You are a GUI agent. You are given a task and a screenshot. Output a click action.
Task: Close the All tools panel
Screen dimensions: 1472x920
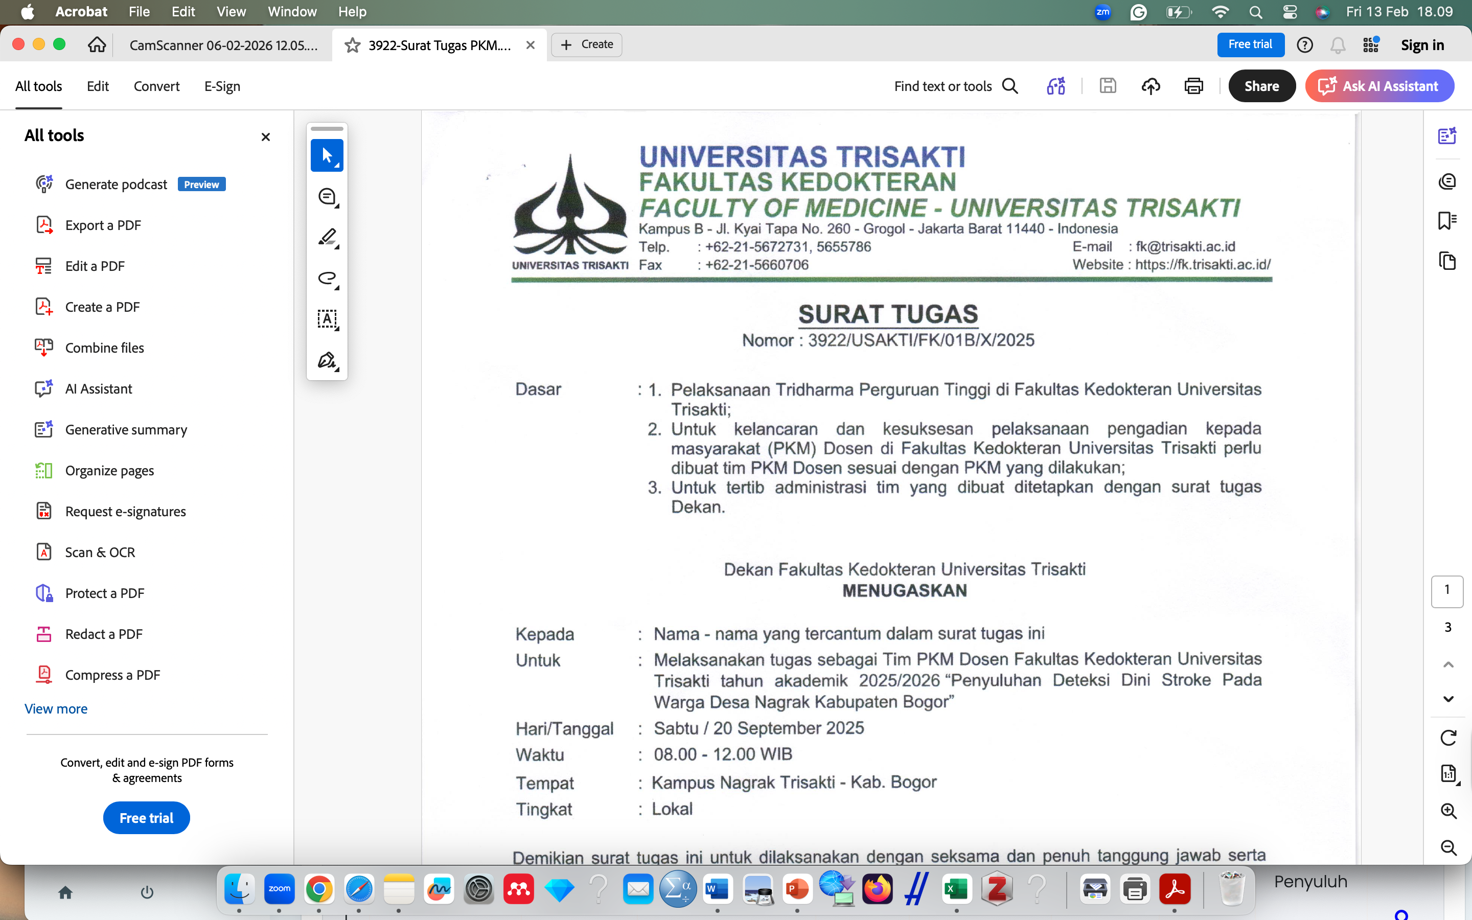pyautogui.click(x=265, y=137)
